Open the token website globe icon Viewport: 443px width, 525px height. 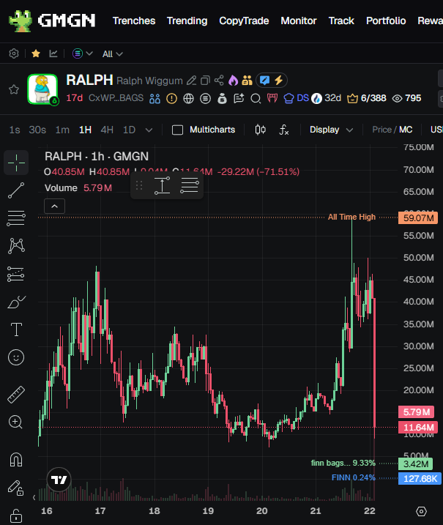click(188, 98)
